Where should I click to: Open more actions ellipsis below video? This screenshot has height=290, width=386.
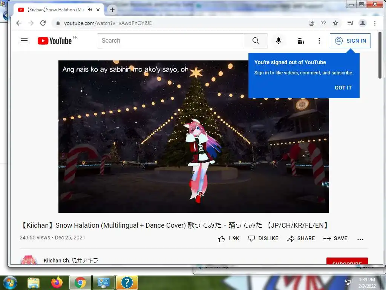360,239
